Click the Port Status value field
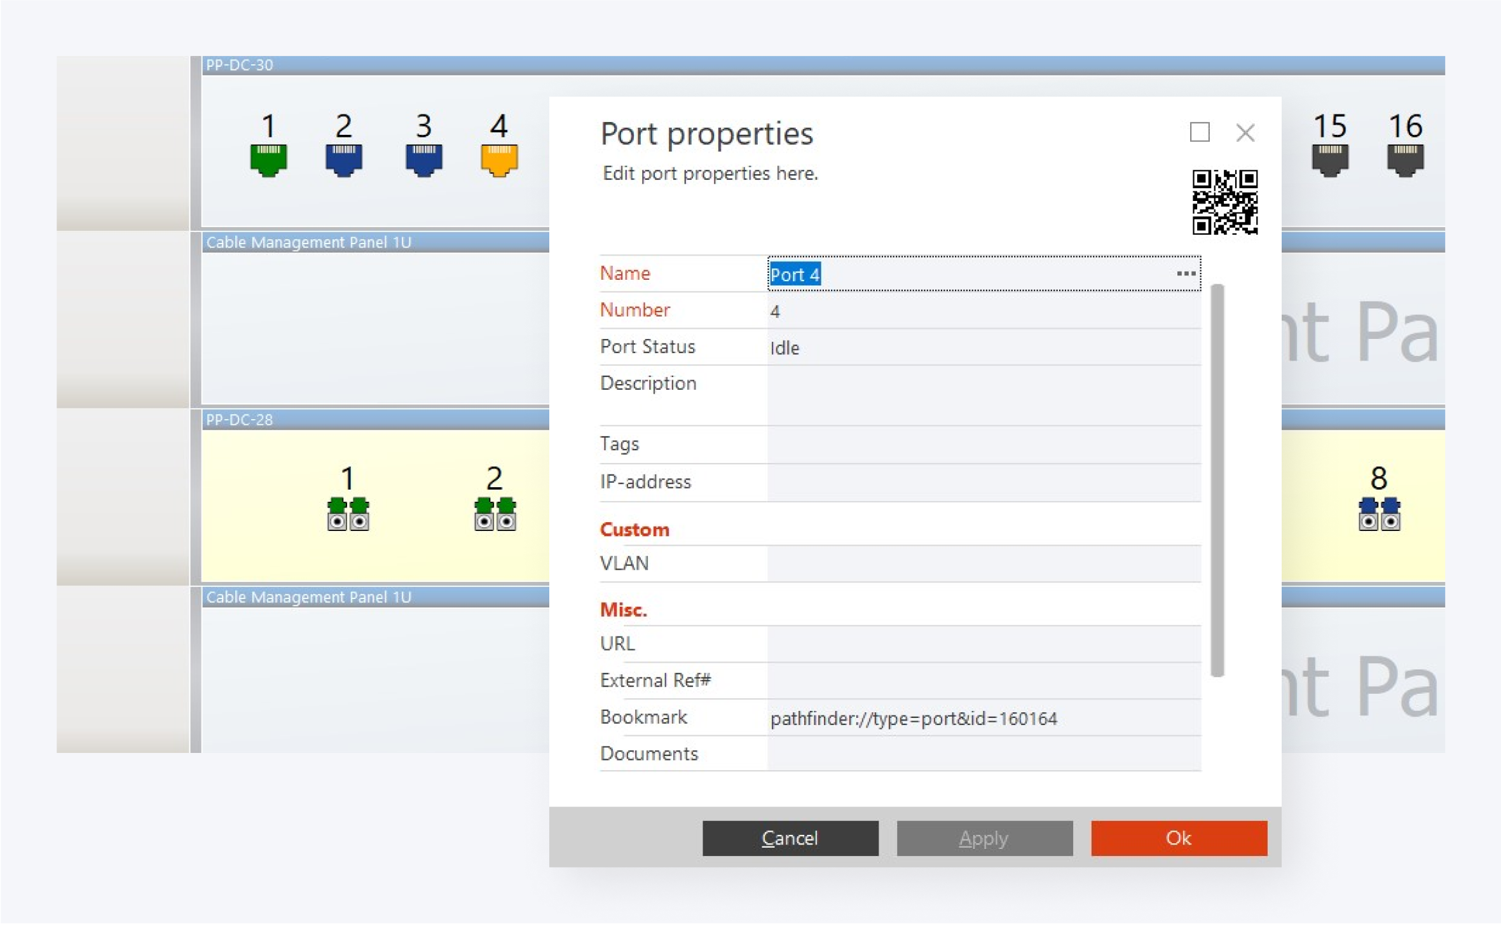Screen dimensions: 1501x931 tap(983, 348)
